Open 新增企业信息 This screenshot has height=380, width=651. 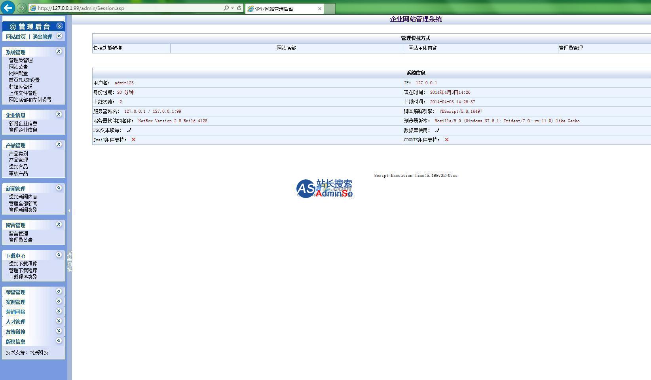(x=23, y=123)
